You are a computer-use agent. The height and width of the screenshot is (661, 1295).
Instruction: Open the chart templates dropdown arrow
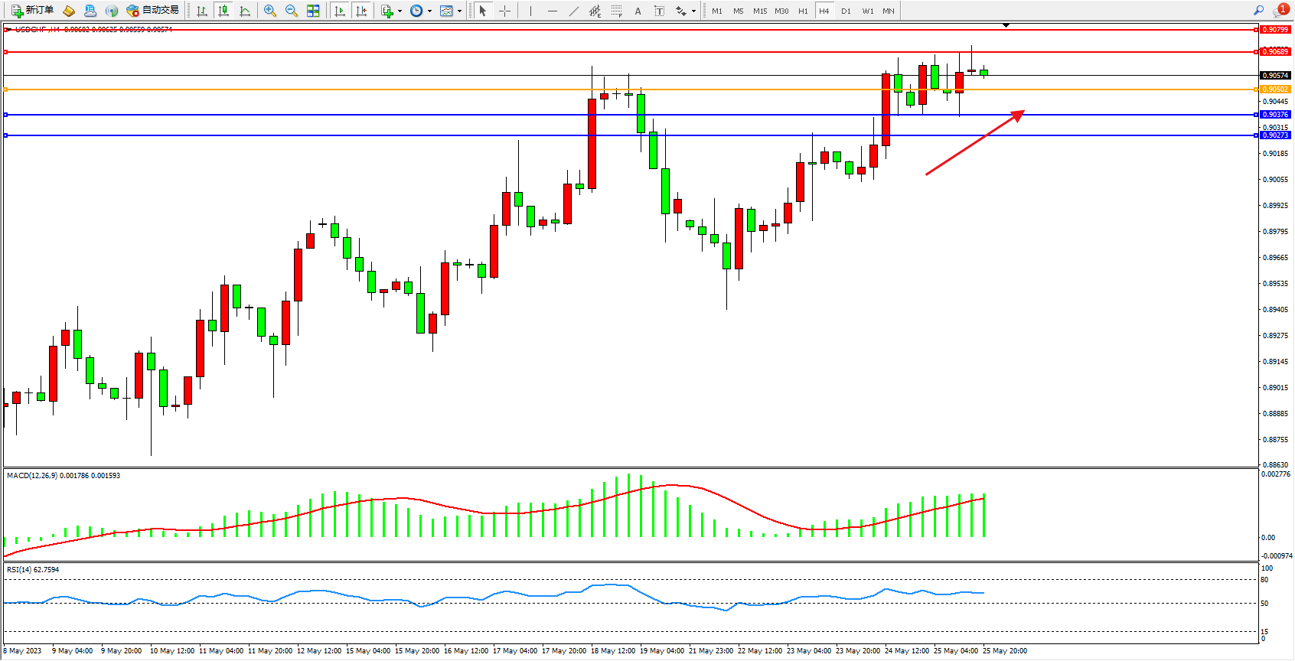pos(459,11)
